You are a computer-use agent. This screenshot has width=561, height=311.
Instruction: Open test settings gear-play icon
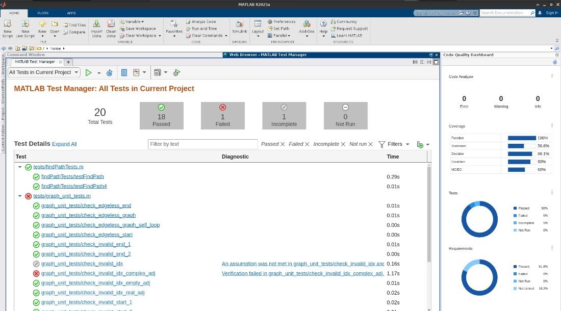[176, 73]
